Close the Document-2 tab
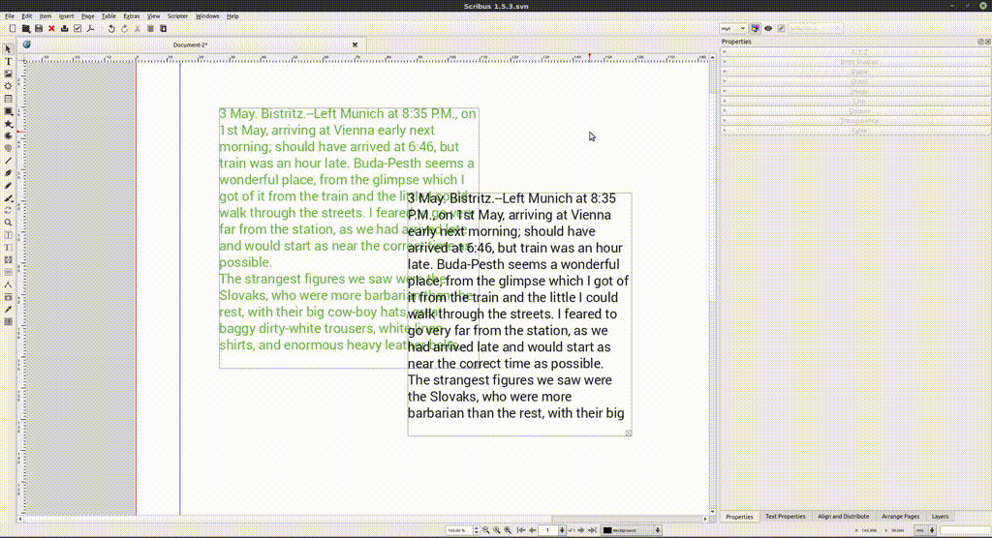 click(355, 45)
